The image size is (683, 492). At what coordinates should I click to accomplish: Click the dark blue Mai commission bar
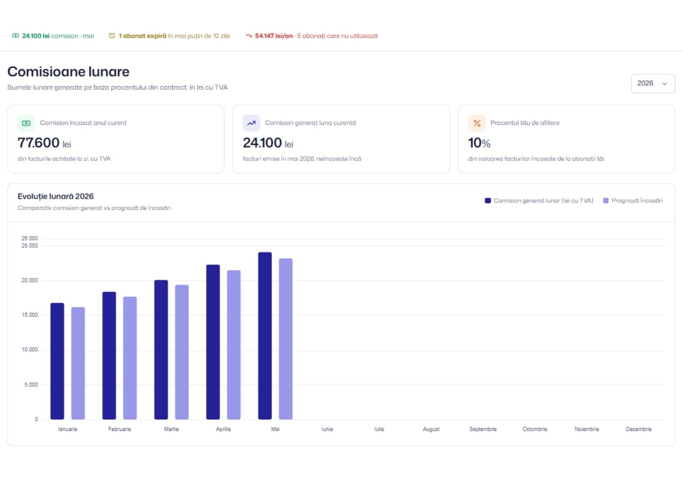265,336
